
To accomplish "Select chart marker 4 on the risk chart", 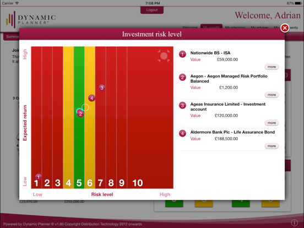I will tap(92, 98).
